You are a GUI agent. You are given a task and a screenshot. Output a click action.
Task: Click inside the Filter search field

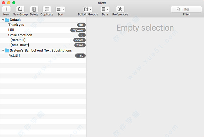click(x=186, y=9)
